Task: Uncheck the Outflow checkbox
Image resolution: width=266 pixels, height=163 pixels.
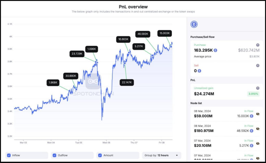Action: click(x=54, y=155)
